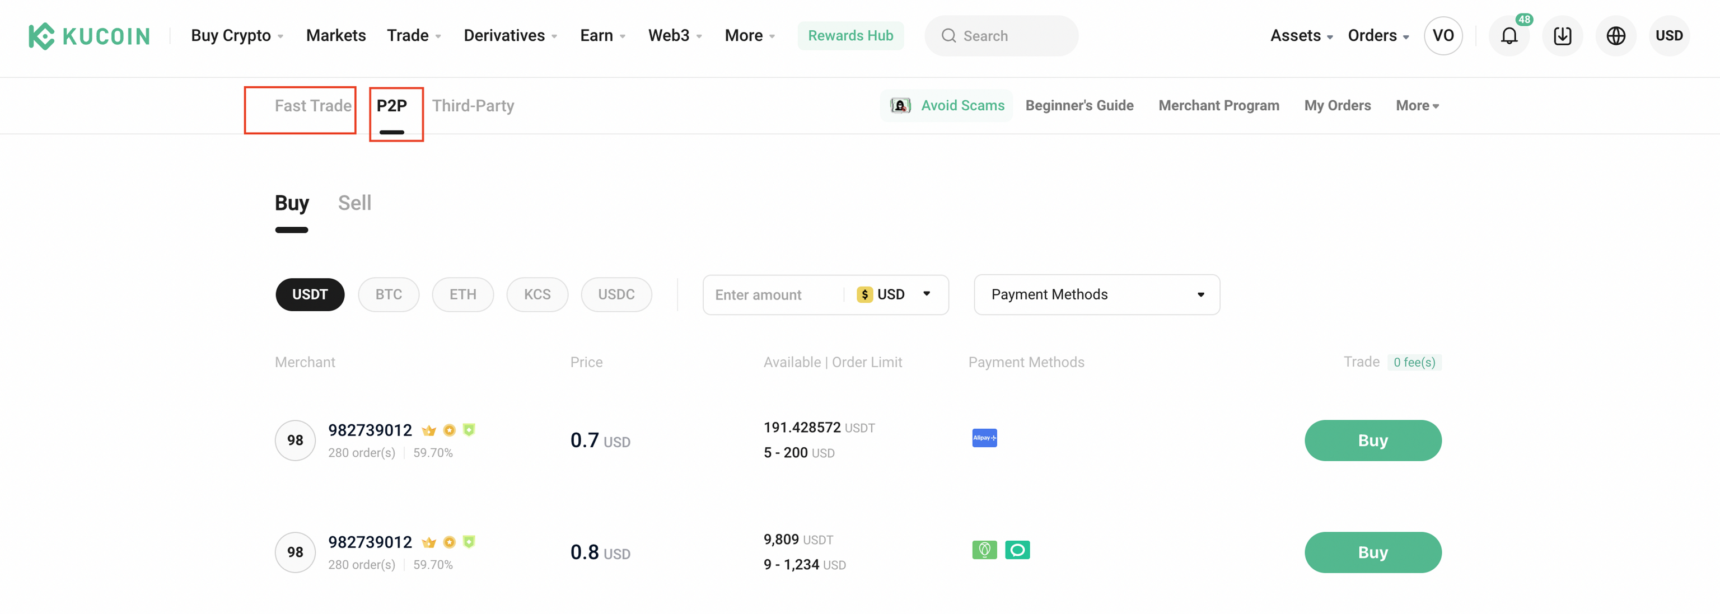Click green leaf payment icon in second row
This screenshot has width=1720, height=614.
pos(984,550)
